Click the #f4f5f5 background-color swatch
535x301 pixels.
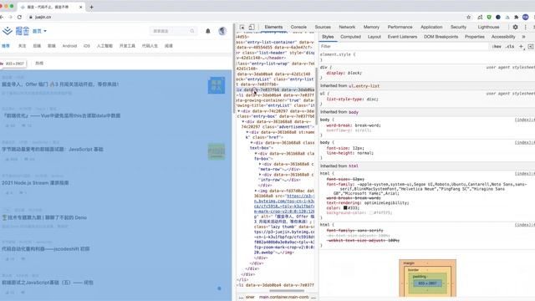tap(370, 212)
